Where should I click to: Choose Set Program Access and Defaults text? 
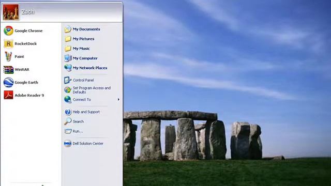tap(92, 90)
